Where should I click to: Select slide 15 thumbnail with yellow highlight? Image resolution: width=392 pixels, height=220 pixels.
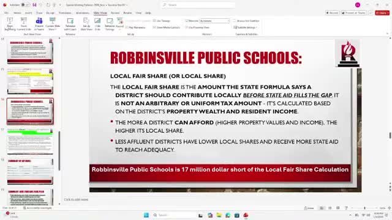pyautogui.click(x=30, y=81)
